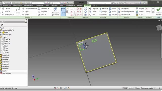Click Crear bloque
Screen dimensions: 162x91
[x=124, y=15]
